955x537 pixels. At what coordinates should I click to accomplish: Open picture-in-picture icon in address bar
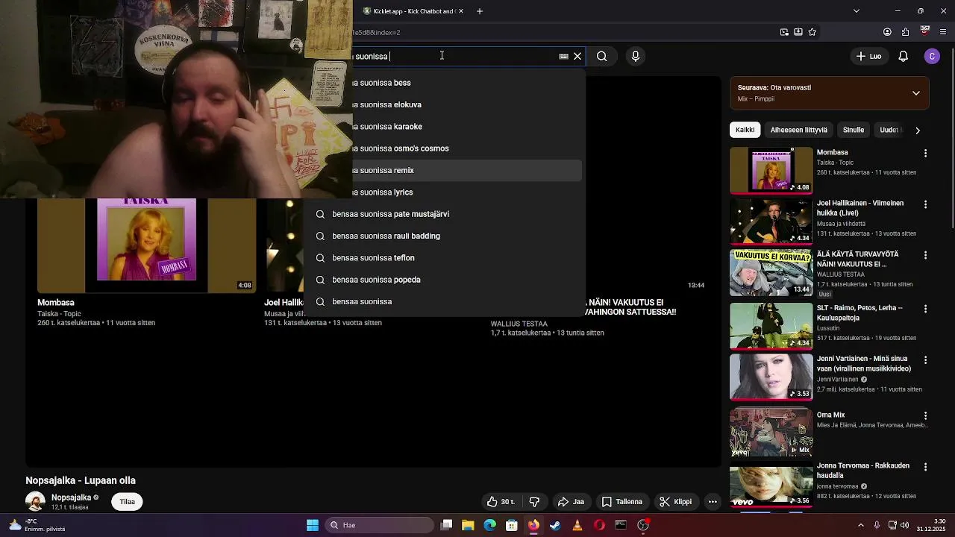pyautogui.click(x=784, y=32)
